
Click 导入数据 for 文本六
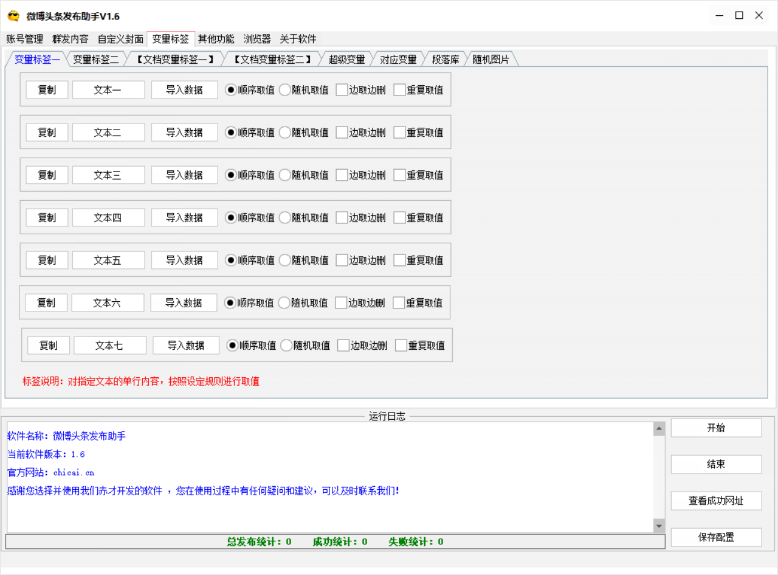pos(184,302)
